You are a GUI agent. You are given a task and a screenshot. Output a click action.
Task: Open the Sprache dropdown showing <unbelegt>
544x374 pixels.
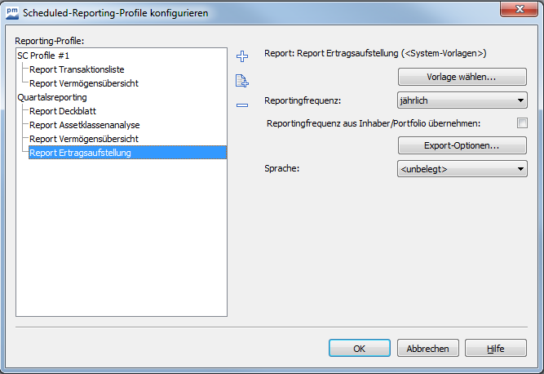pyautogui.click(x=462, y=169)
